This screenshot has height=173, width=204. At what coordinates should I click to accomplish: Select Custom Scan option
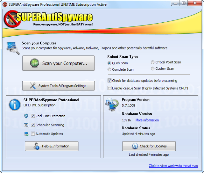pyautogui.click(x=153, y=69)
